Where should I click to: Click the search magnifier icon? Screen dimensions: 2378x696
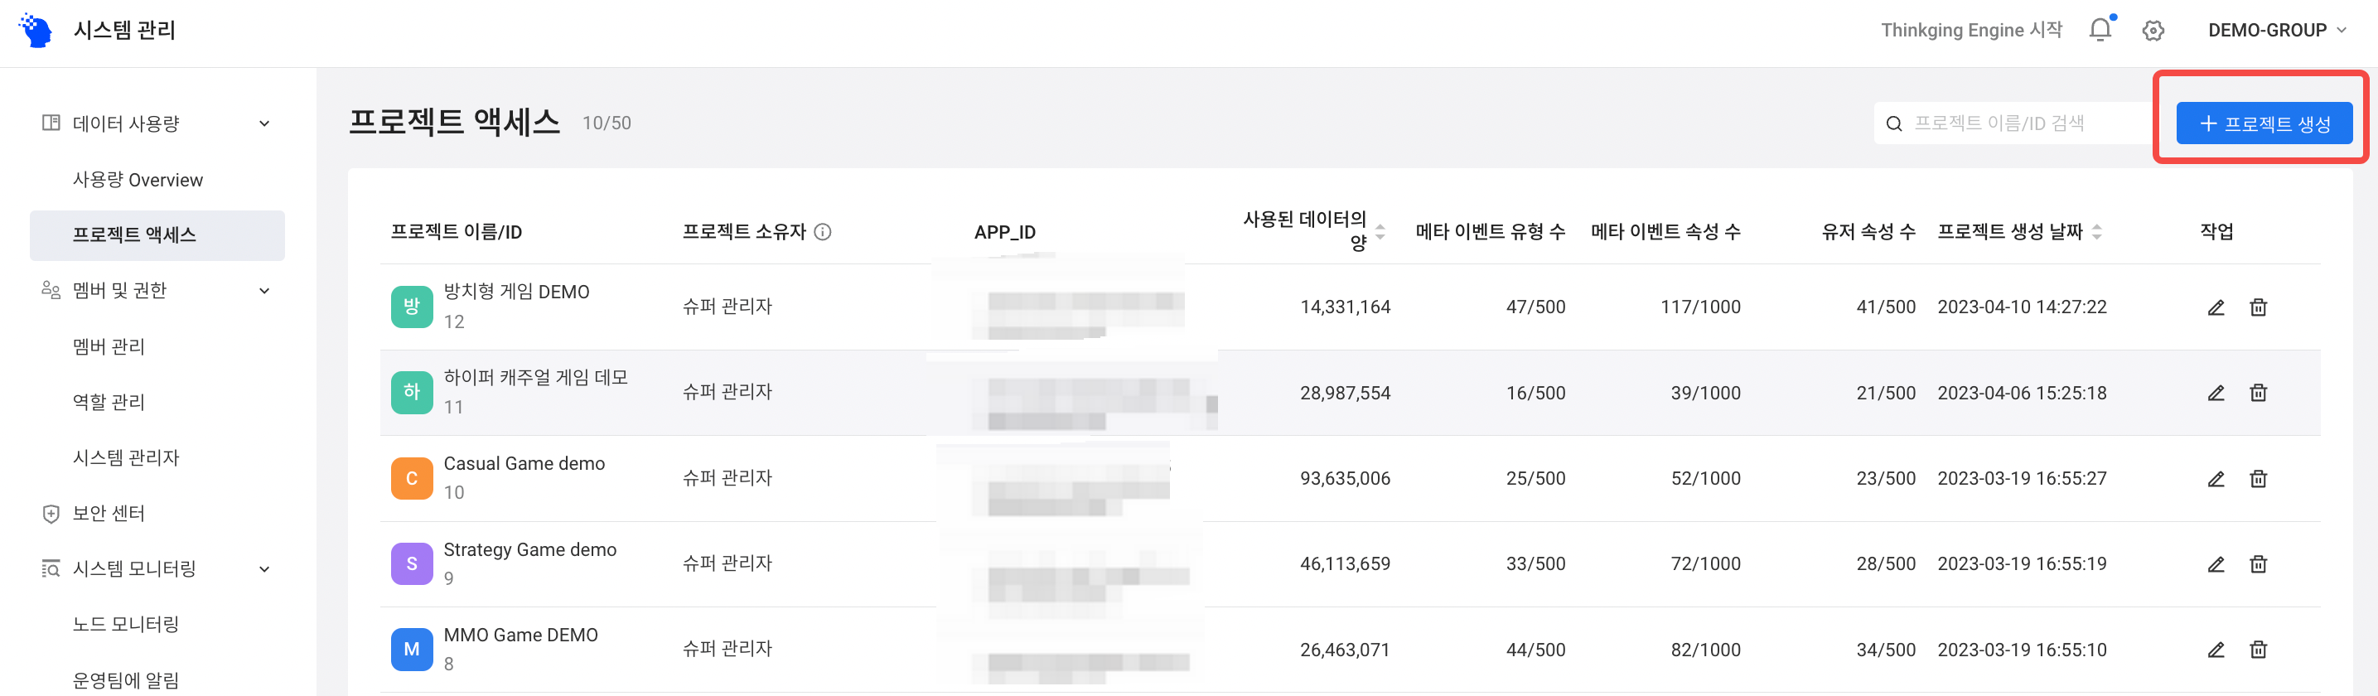coord(1893,123)
